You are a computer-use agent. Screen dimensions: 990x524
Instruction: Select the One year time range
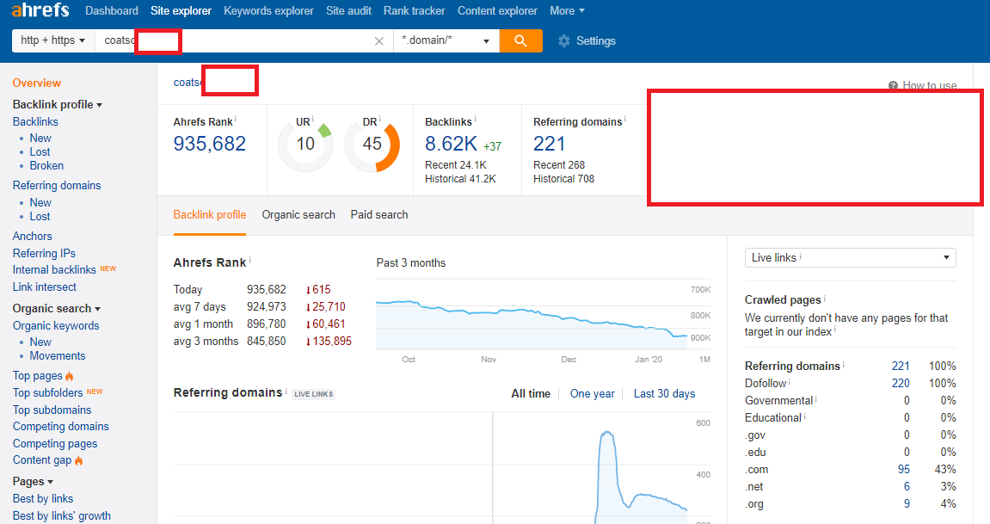point(593,393)
